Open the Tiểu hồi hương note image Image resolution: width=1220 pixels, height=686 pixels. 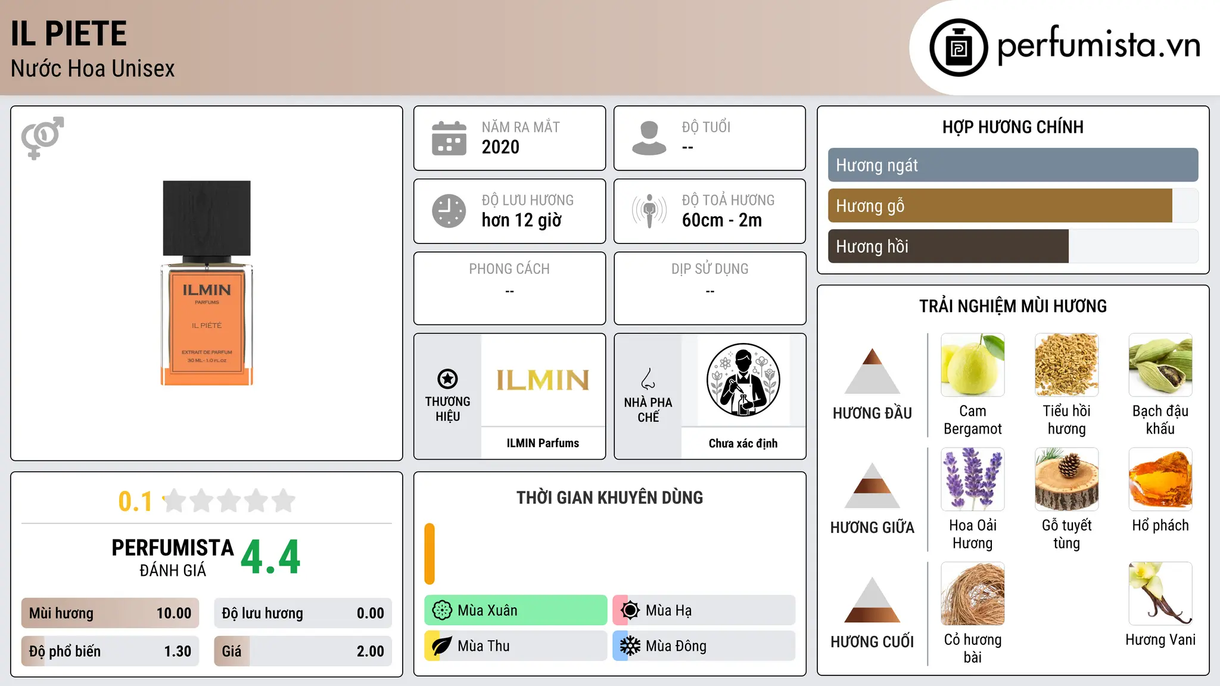[x=1066, y=365]
